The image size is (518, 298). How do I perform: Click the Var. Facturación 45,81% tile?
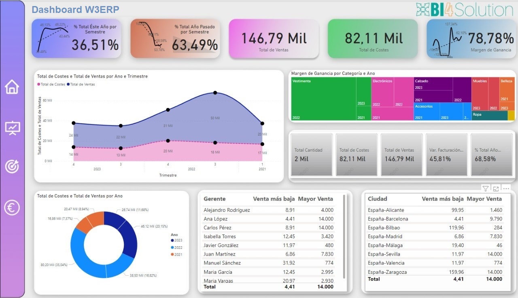447,154
